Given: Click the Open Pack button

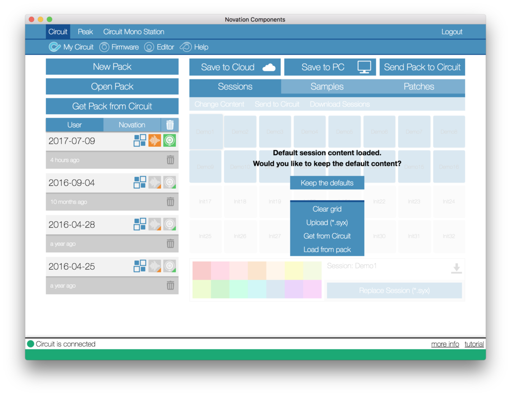Looking at the screenshot, I should click(x=112, y=86).
